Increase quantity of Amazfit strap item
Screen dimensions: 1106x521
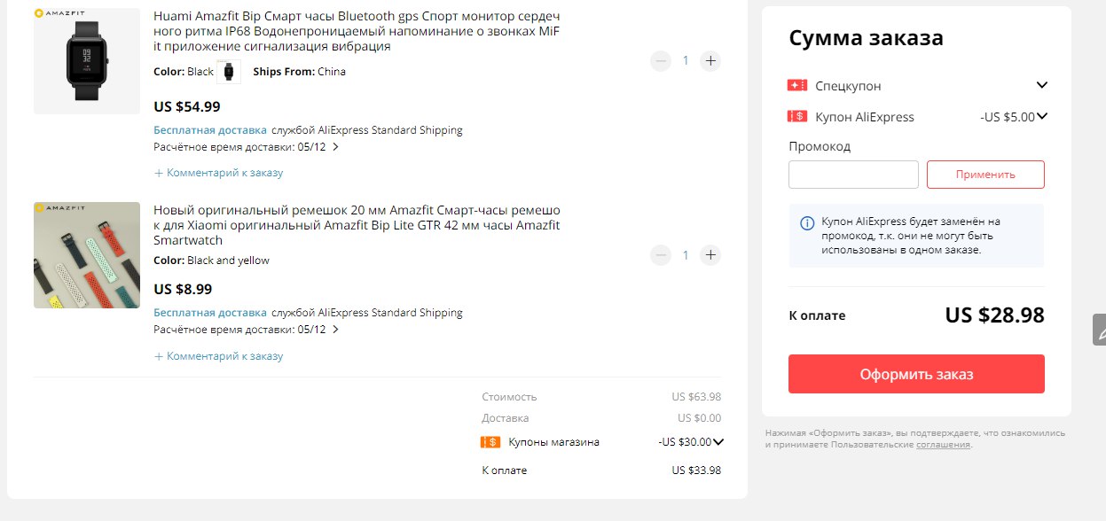pos(710,255)
